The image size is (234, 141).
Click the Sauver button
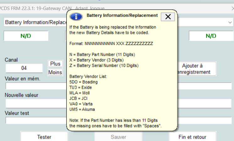tap(118, 137)
